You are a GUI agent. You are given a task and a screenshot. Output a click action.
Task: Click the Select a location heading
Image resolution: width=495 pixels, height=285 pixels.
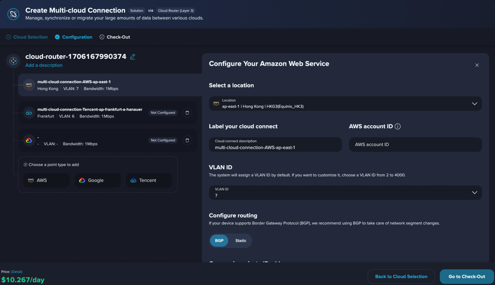pyautogui.click(x=231, y=85)
